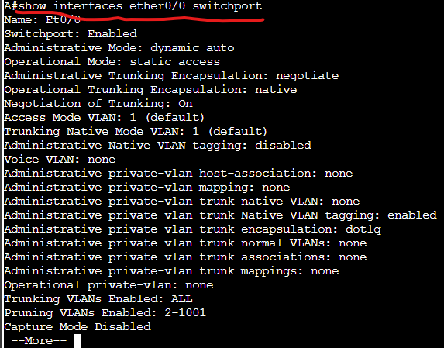444x348 pixels.
Task: Click the white terminal cursor block
Action: (77, 341)
